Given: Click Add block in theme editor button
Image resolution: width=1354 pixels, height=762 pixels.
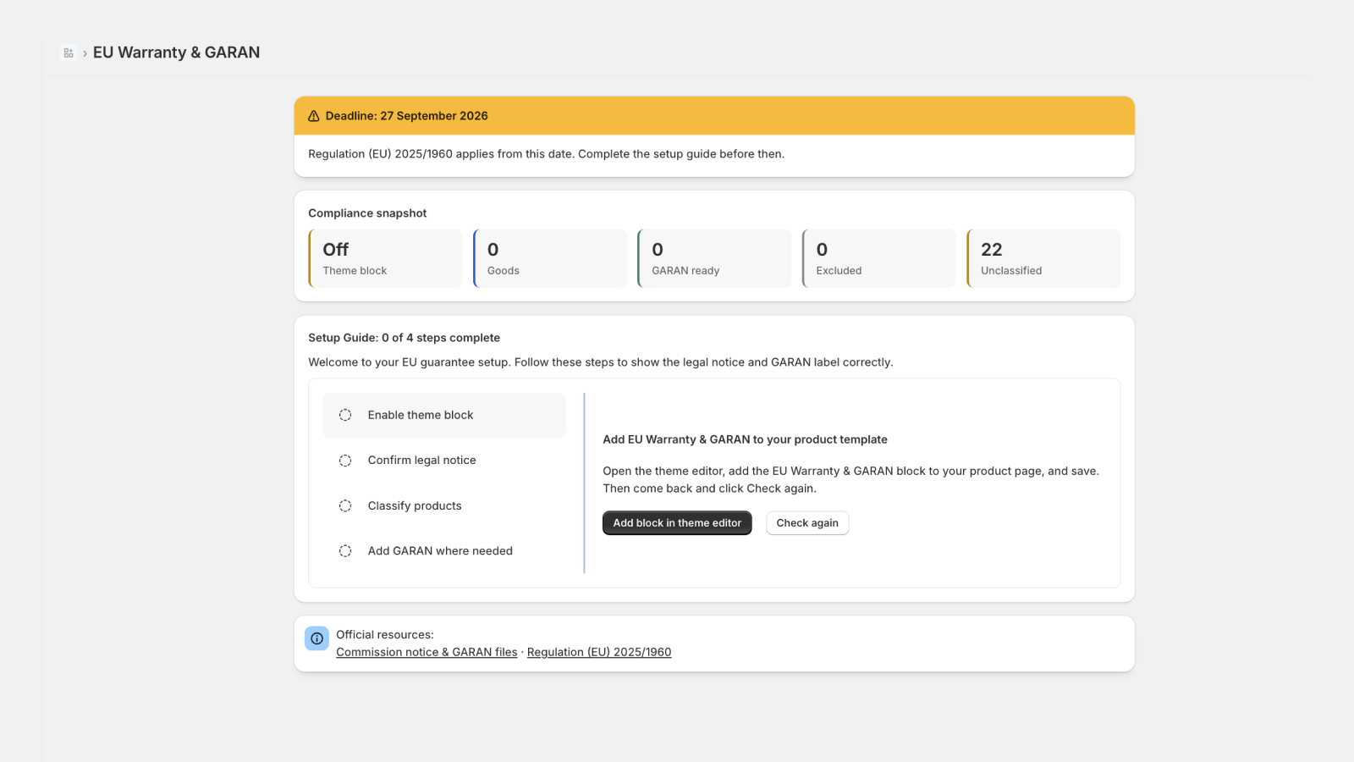Looking at the screenshot, I should (x=677, y=523).
